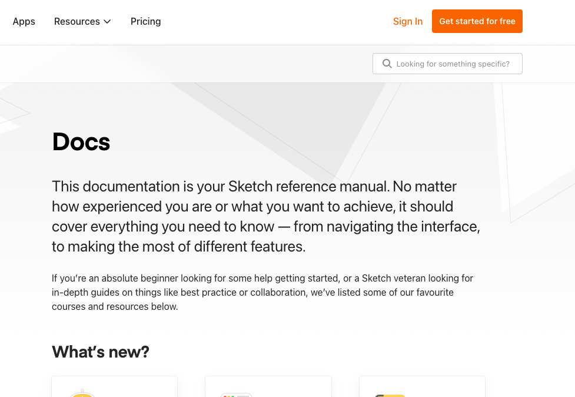Click the window icon with colored dots
The width and height of the screenshot is (575, 397).
[235, 394]
